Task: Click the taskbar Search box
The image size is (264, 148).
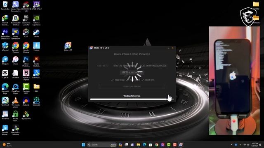Action: click(x=102, y=145)
